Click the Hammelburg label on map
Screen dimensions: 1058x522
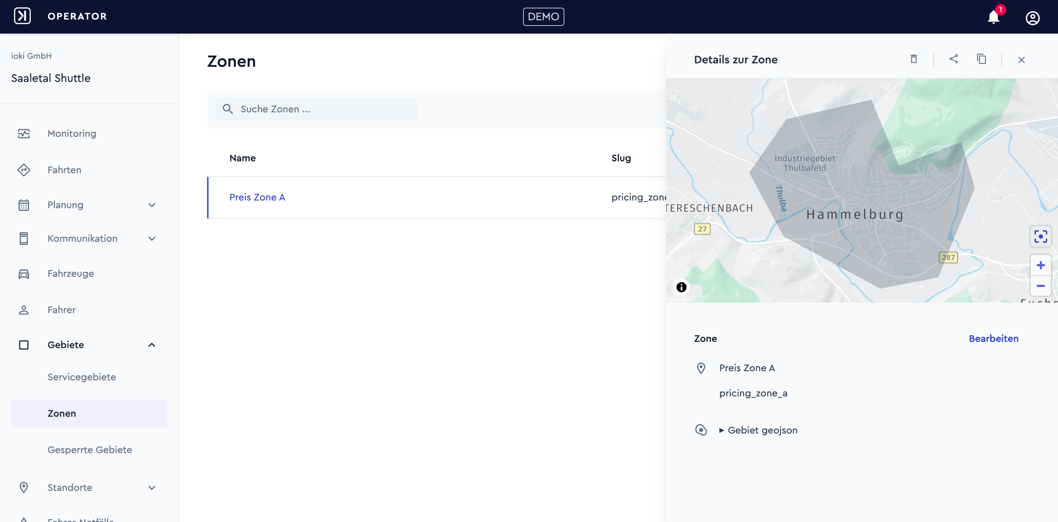pyautogui.click(x=855, y=214)
